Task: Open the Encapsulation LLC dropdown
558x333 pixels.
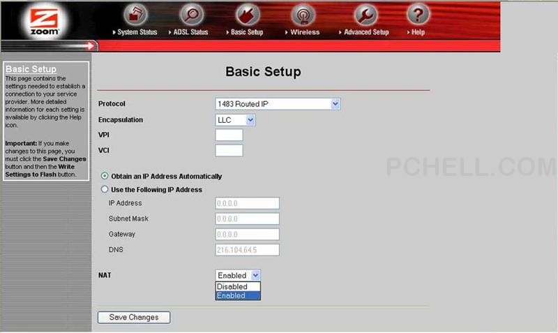Action: [x=236, y=120]
